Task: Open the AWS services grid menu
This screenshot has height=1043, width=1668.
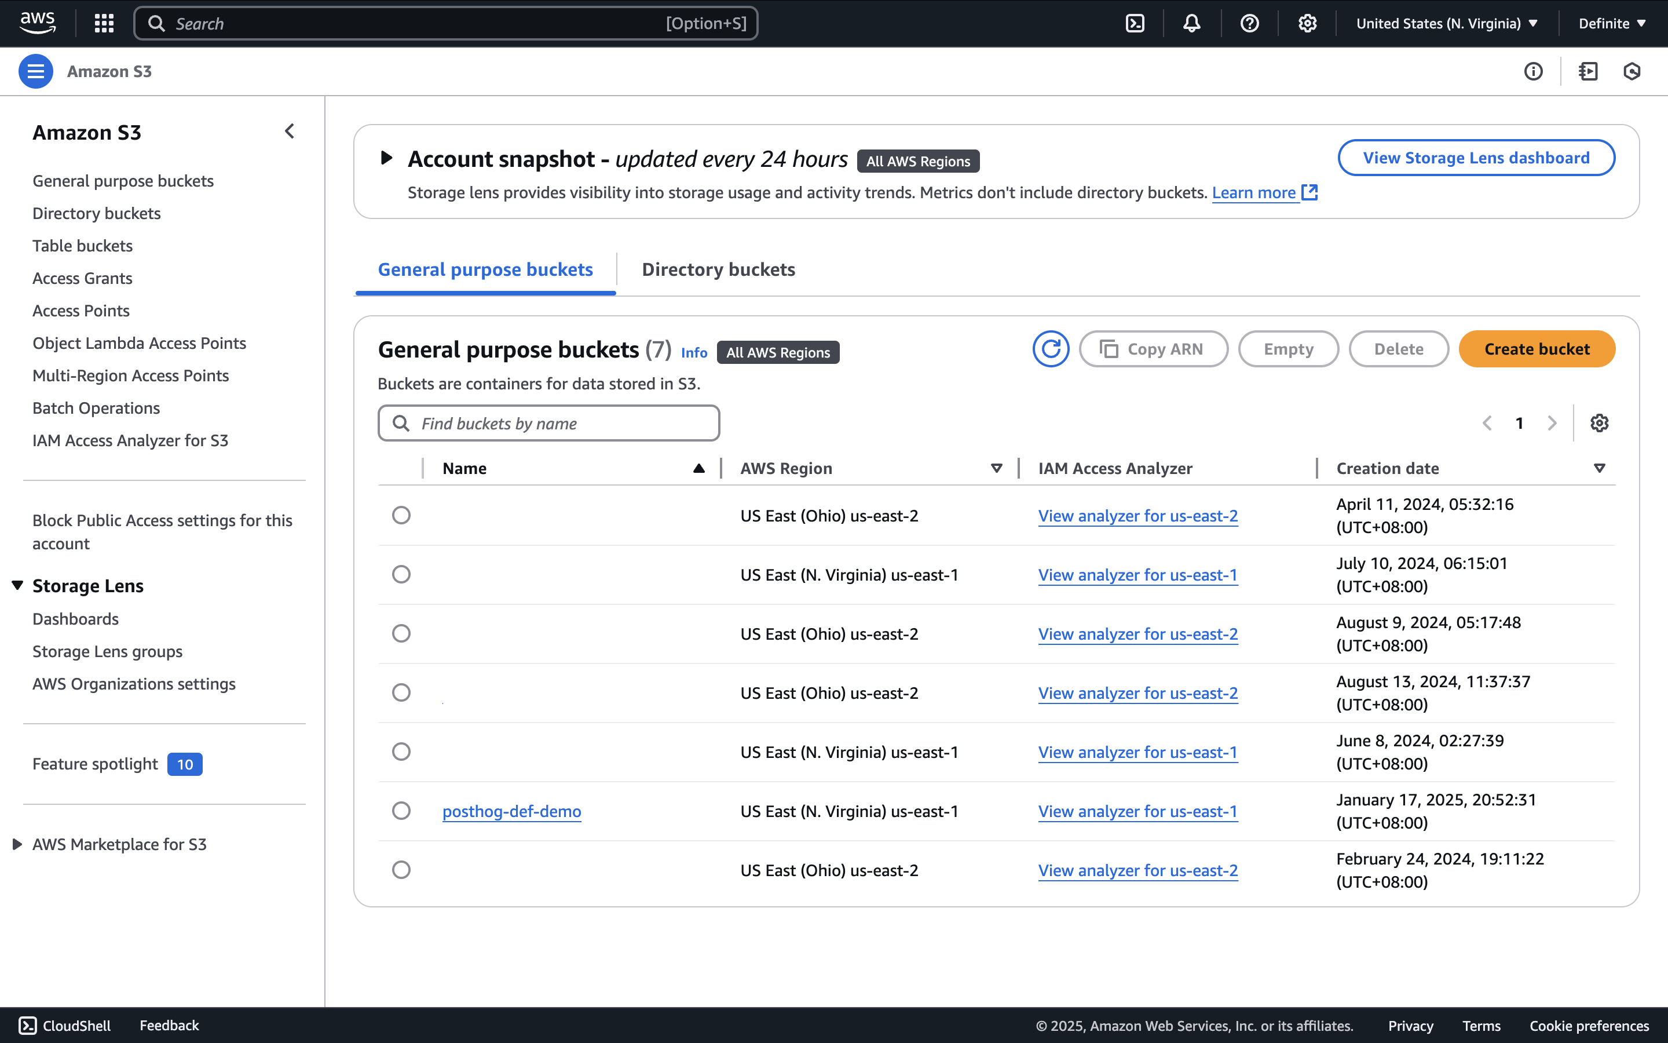Action: point(104,23)
